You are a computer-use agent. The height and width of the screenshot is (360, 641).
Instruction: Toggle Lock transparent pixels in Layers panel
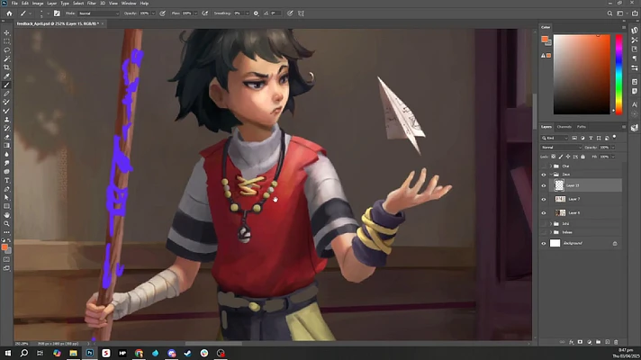point(553,157)
